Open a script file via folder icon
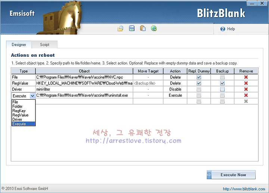Image resolution: width=269 pixels, height=193 pixels. (120, 28)
